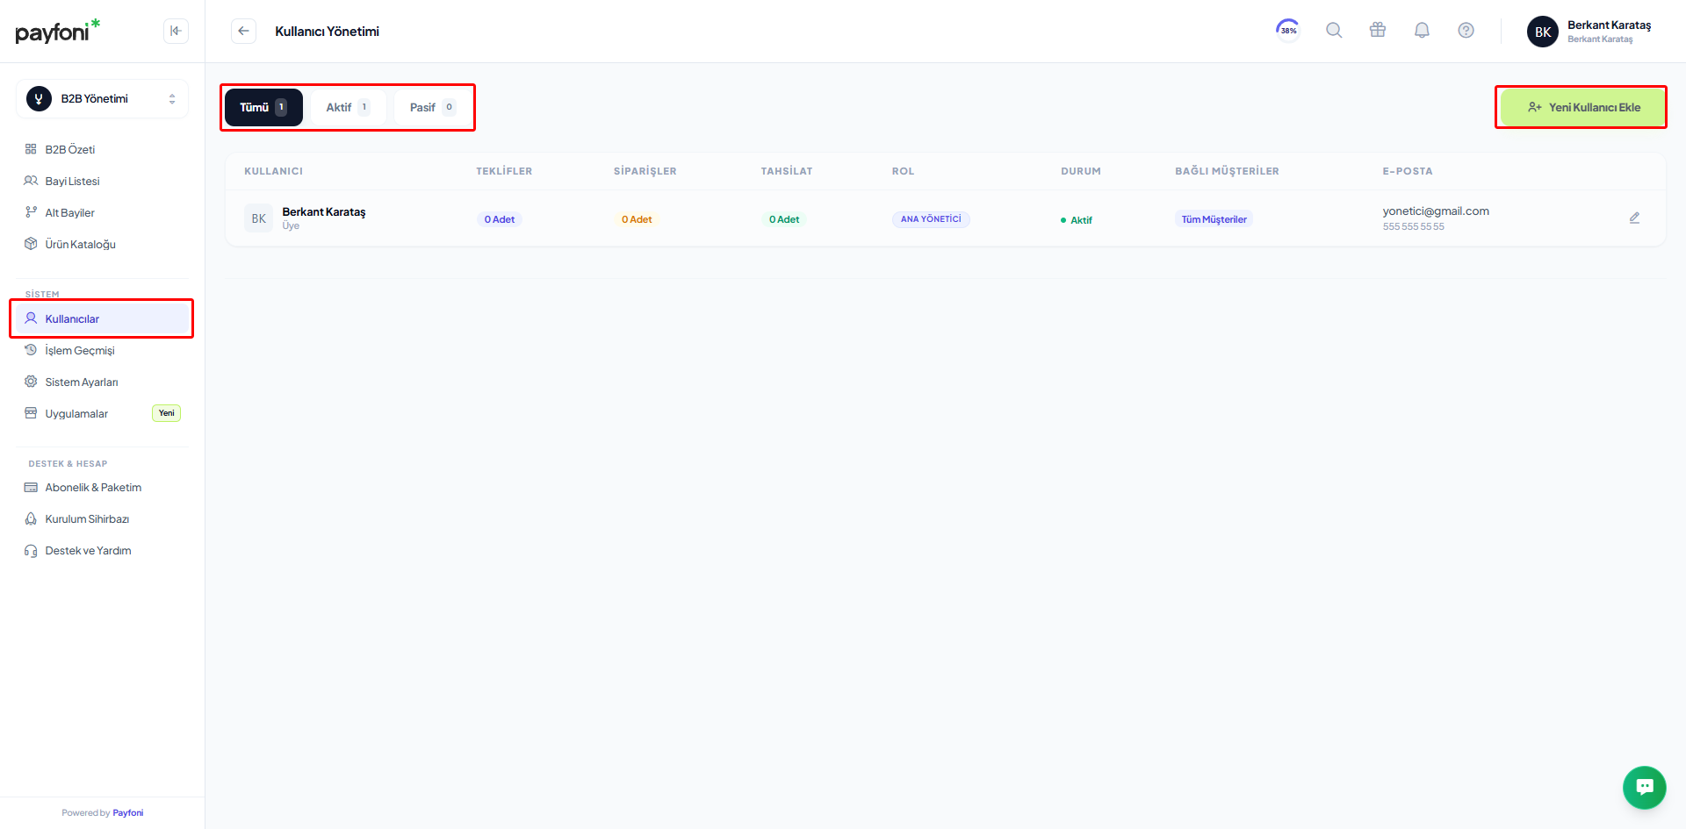This screenshot has height=829, width=1686.
Task: Go to Alt Bayiler
Action: click(102, 212)
